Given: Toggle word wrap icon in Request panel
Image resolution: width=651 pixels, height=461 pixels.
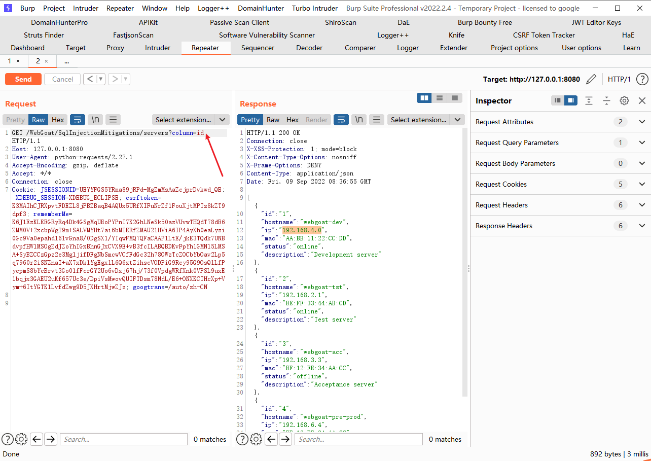Looking at the screenshot, I should (x=78, y=120).
